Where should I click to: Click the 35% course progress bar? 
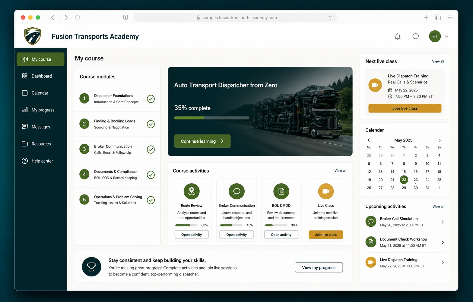(212, 118)
